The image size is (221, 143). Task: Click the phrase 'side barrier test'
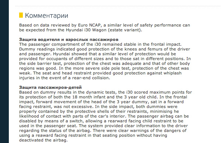point(42,63)
